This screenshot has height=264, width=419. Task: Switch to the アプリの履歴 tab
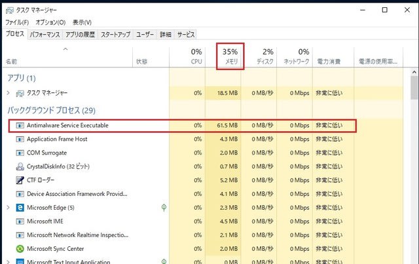(80, 35)
